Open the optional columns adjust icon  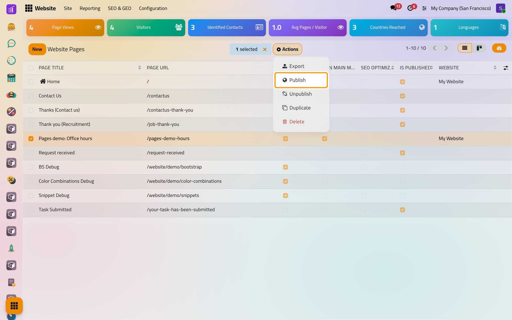506,68
